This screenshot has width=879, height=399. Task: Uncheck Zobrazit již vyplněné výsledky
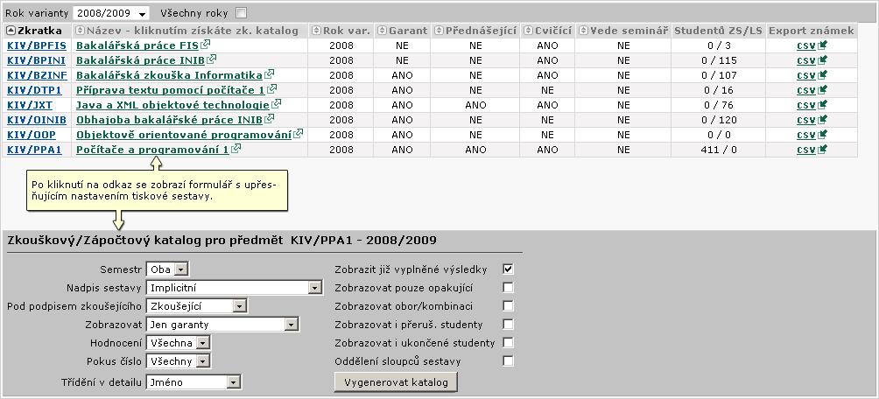click(508, 269)
